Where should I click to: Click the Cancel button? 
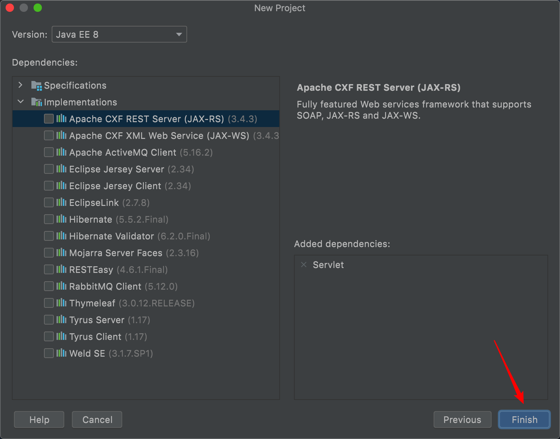tap(97, 419)
